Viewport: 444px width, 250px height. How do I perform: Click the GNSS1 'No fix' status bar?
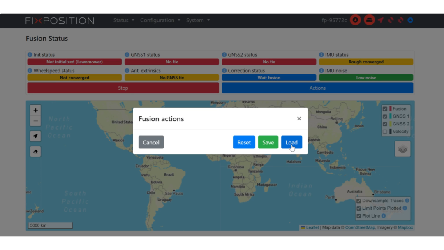(x=171, y=62)
